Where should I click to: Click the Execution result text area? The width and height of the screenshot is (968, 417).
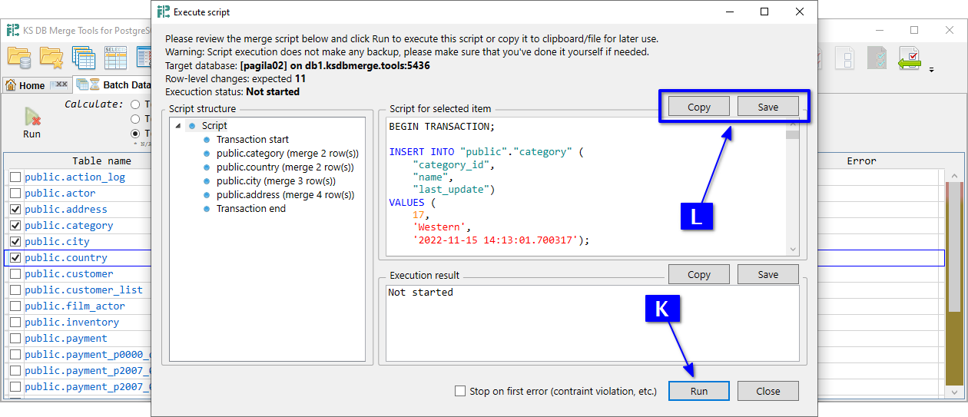click(x=592, y=323)
